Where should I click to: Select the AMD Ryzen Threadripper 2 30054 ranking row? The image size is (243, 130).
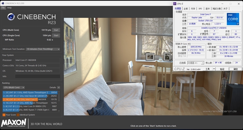30,93
